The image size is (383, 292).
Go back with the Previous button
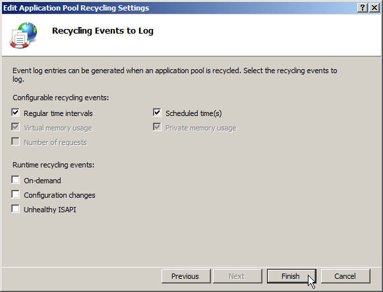(x=186, y=276)
